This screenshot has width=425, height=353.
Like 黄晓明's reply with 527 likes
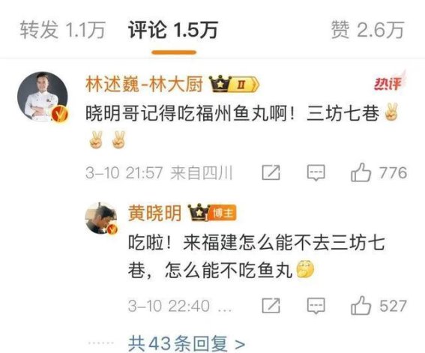tap(361, 305)
